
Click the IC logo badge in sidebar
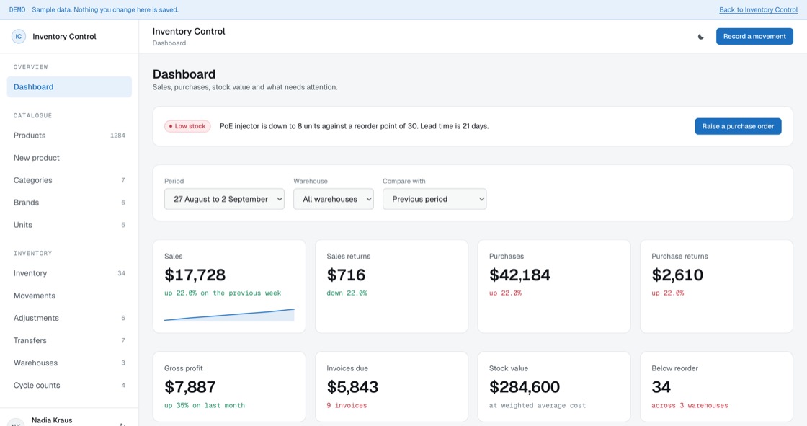click(19, 37)
